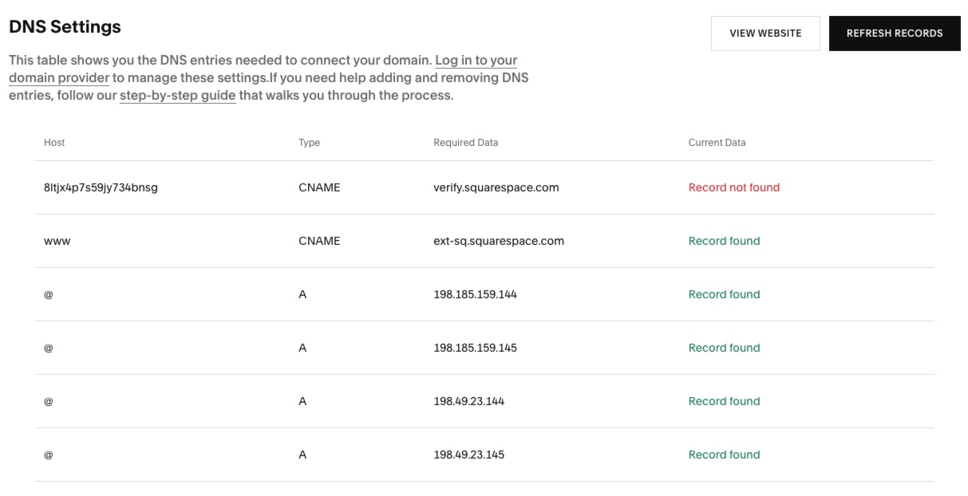The width and height of the screenshot is (968, 496).
Task: Click the Host column header
Action: (55, 142)
